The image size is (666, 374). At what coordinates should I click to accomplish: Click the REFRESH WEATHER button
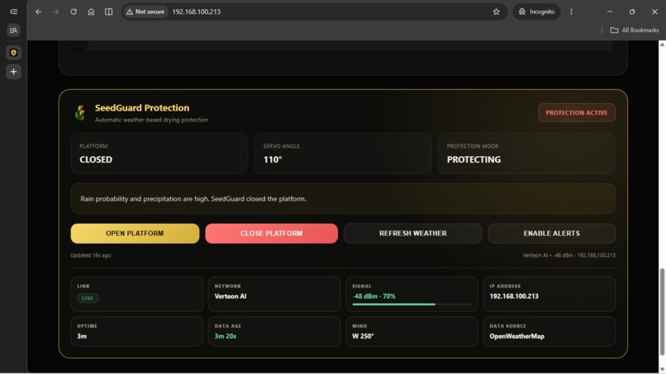coord(413,234)
